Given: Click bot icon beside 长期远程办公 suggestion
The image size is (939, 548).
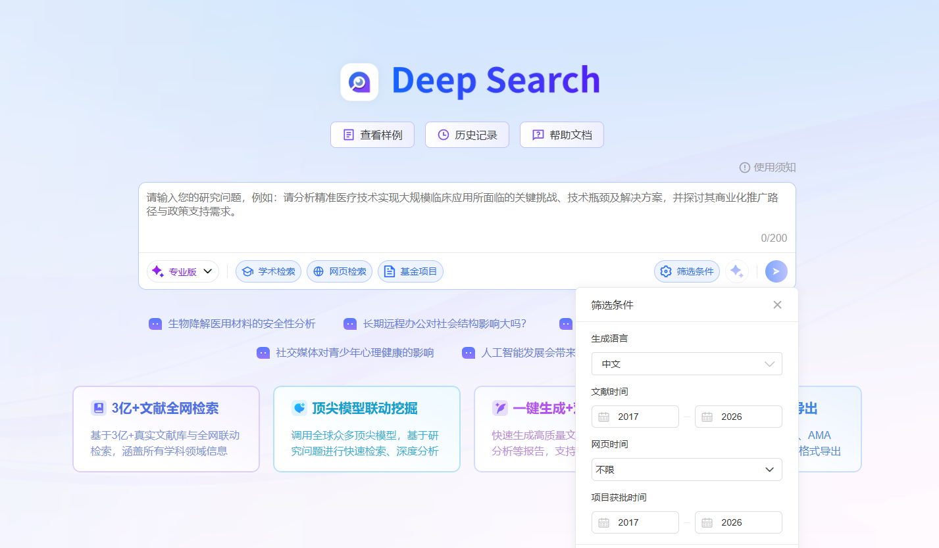Looking at the screenshot, I should click(x=350, y=324).
